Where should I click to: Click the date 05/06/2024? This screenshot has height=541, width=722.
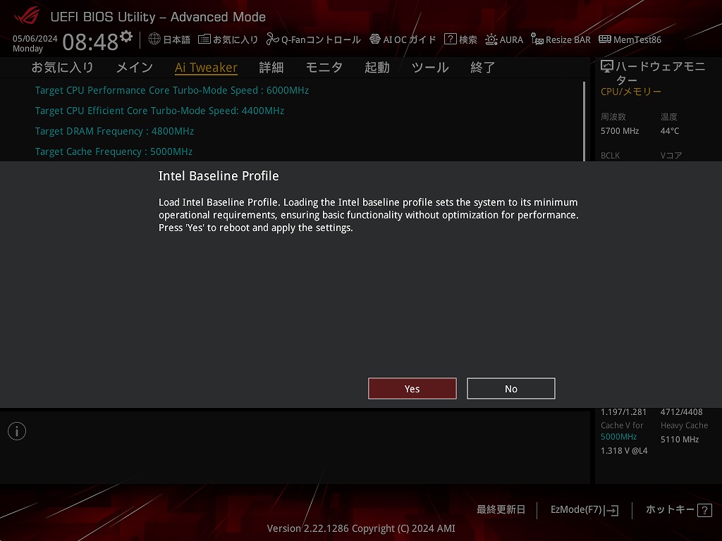click(x=35, y=39)
